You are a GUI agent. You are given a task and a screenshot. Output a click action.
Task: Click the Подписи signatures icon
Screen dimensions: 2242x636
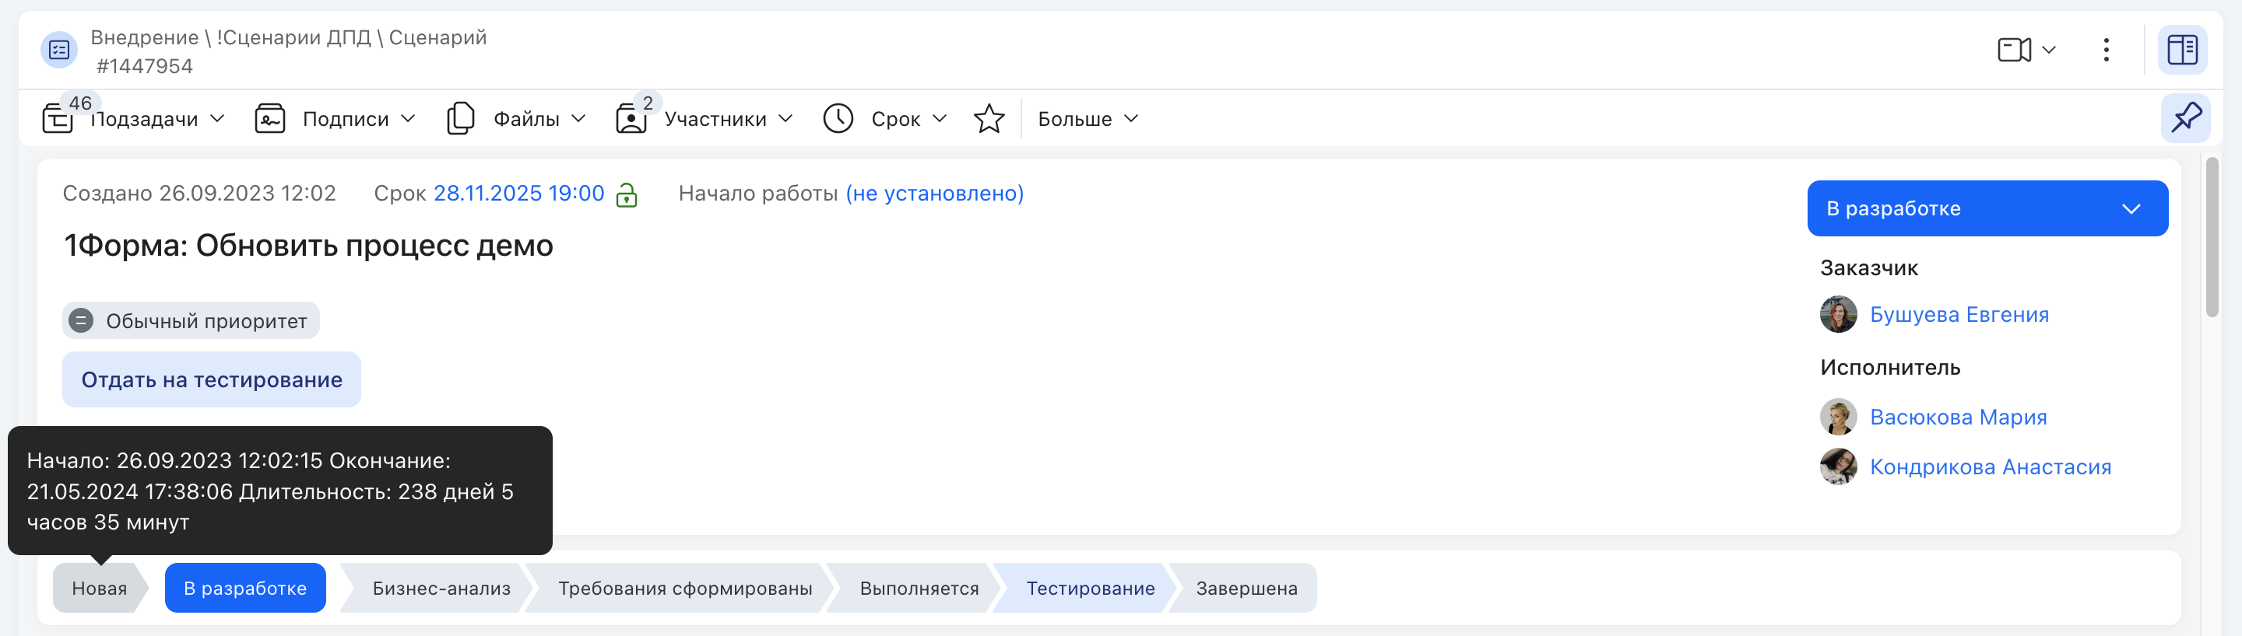[x=270, y=118]
